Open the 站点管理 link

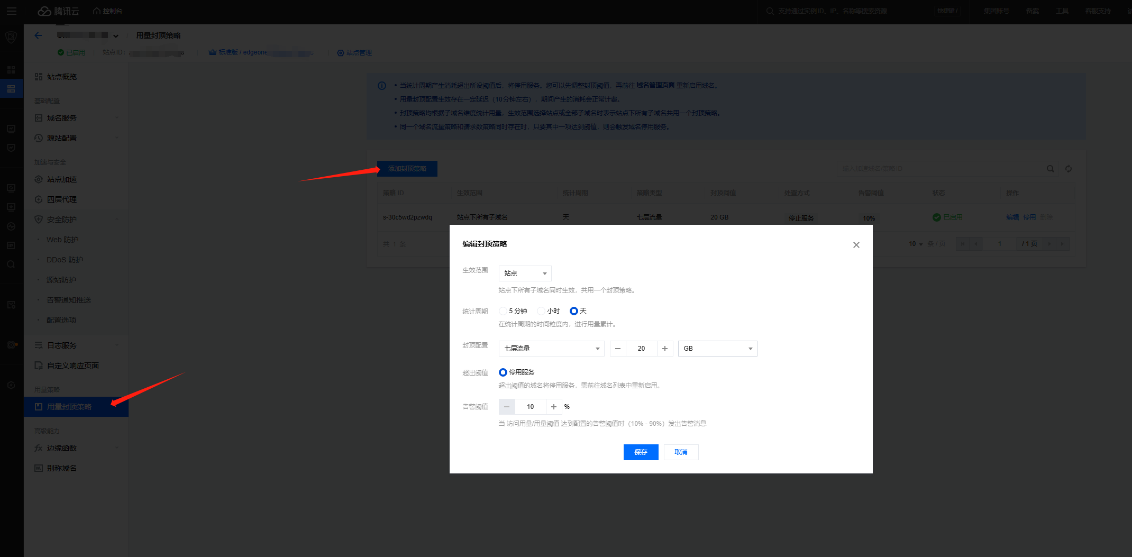coord(355,53)
